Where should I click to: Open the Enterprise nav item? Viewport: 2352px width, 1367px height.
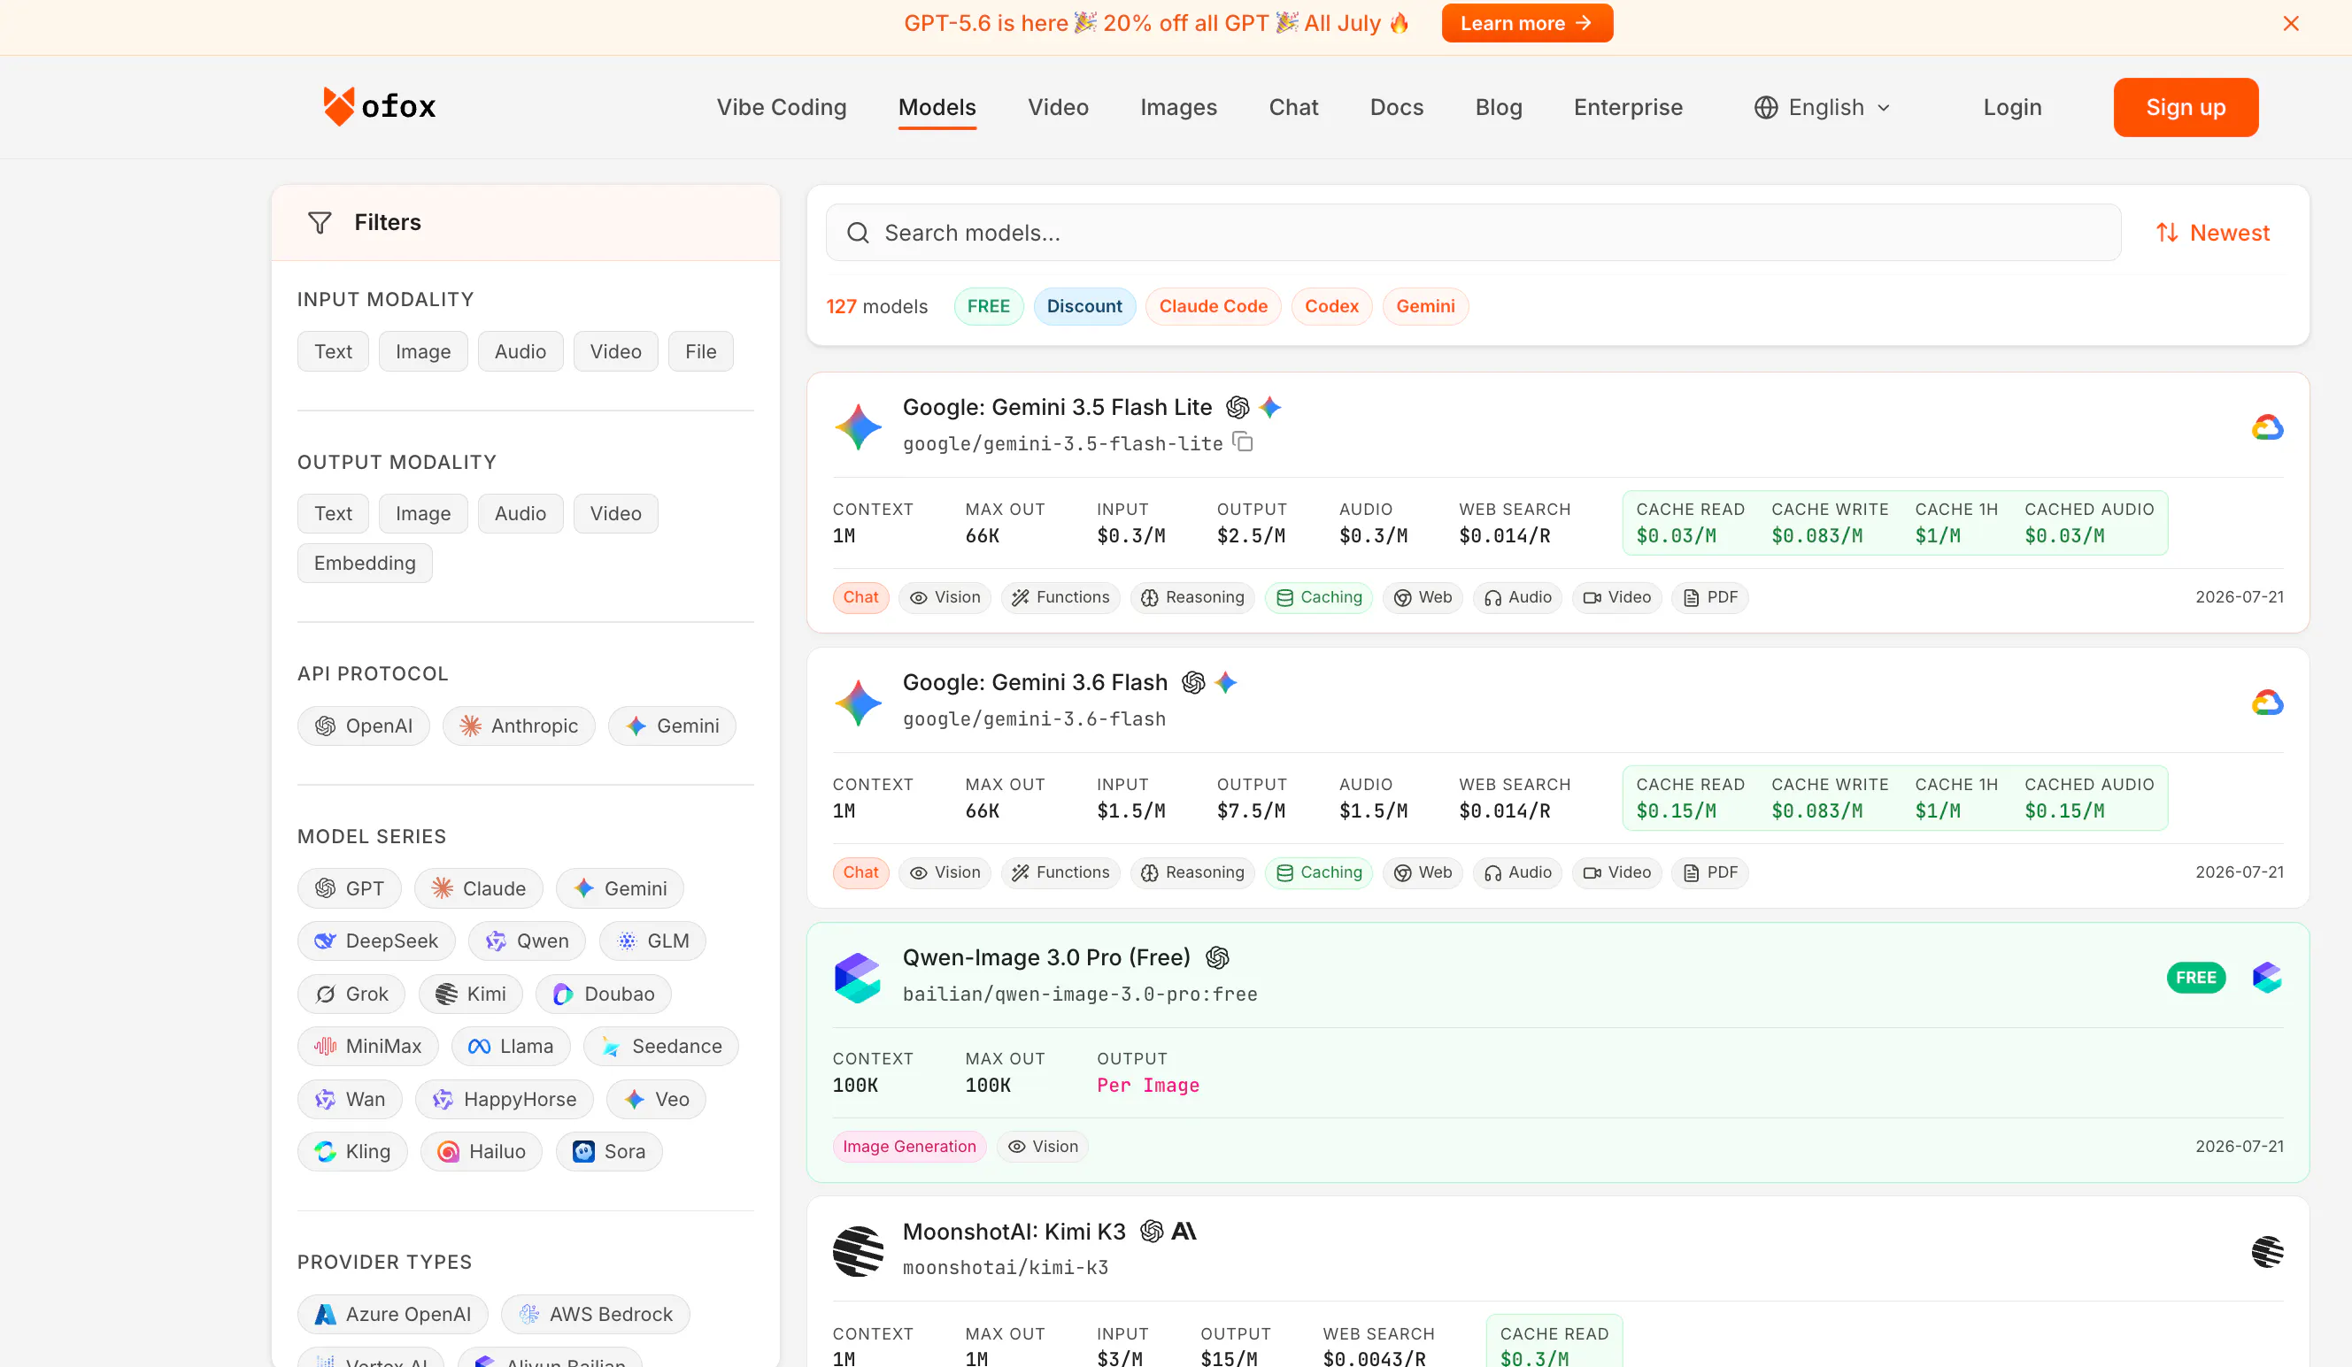[x=1629, y=107]
